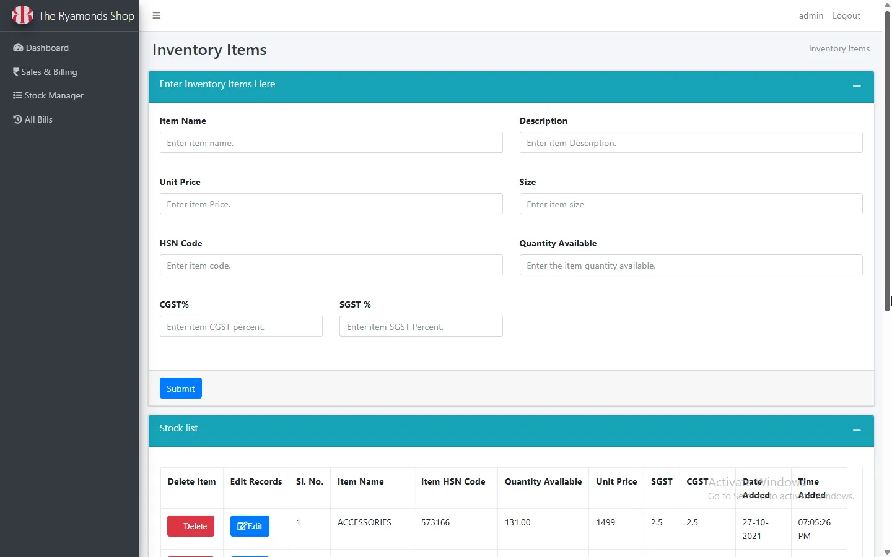The height and width of the screenshot is (557, 892).
Task: Click The Ryamonds Shop logo icon
Action: click(x=22, y=15)
